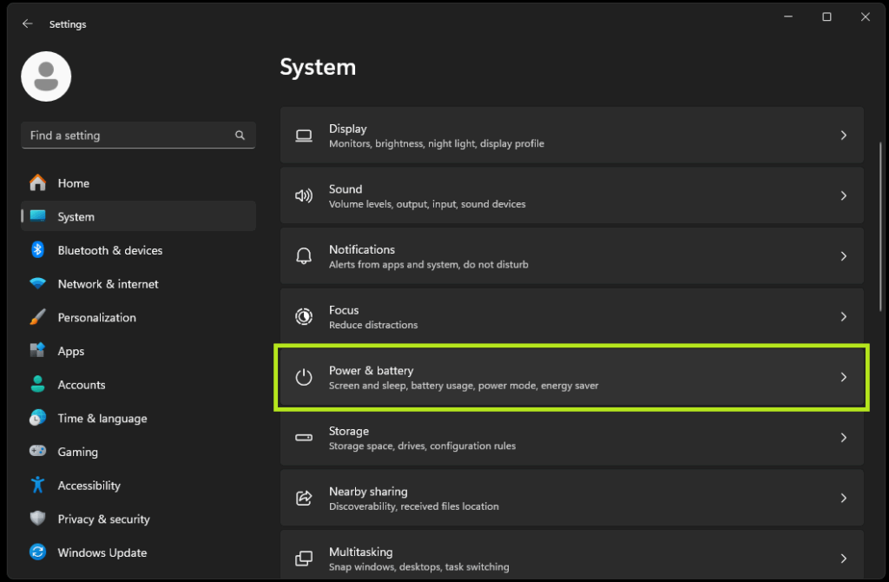Click the Notifications bell icon
This screenshot has height=582, width=889.
point(304,256)
